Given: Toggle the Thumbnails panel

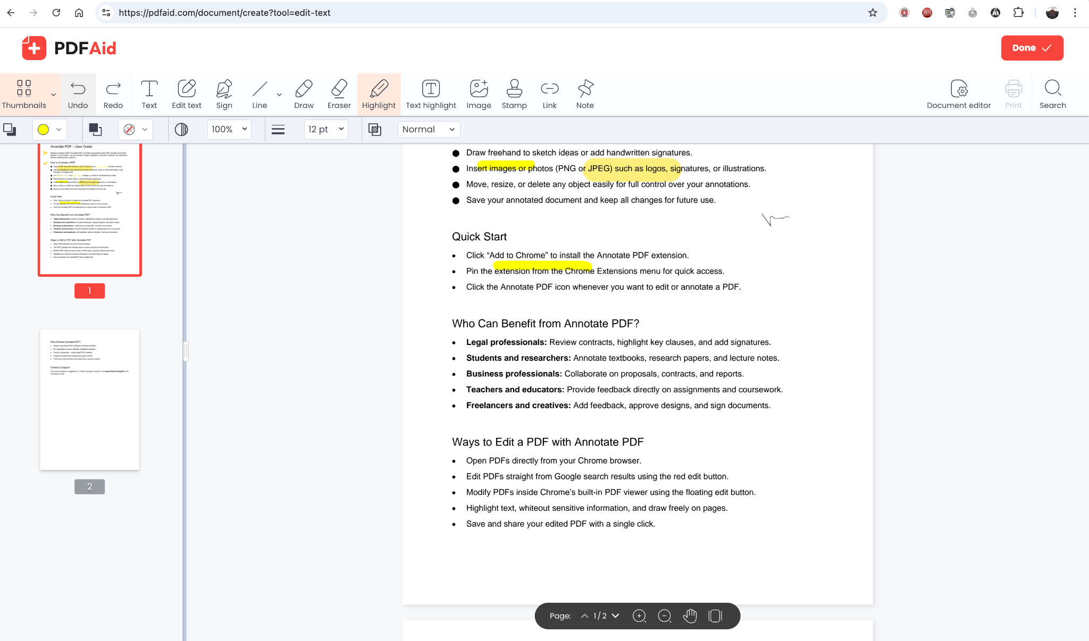Looking at the screenshot, I should coord(23,94).
